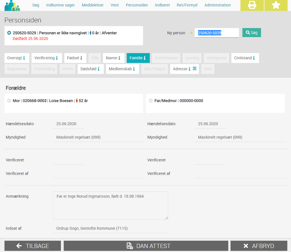Switch to the Oversigt tab
291x252 pixels.
16,58
